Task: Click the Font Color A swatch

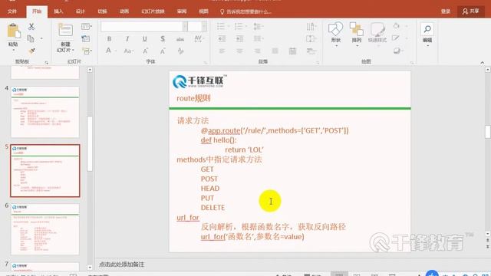Action: pos(108,51)
